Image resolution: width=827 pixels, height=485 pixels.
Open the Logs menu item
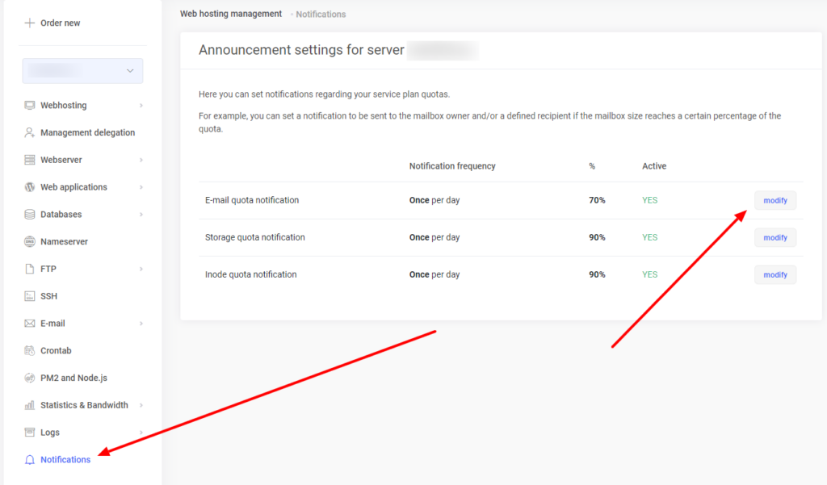pos(49,433)
